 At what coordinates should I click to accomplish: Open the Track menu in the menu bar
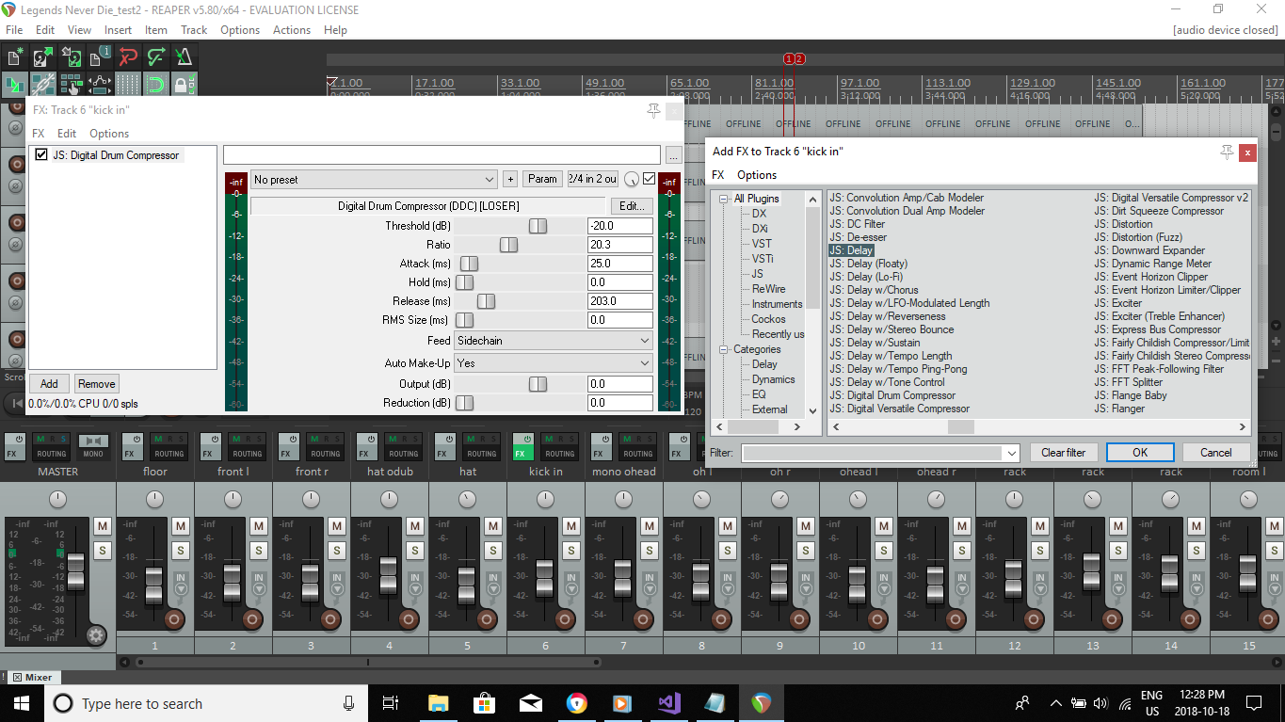point(194,30)
